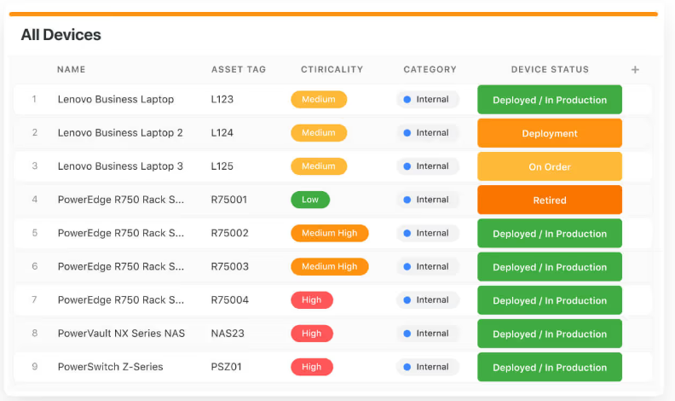This screenshot has width=675, height=401.
Task: Select row number 1
Action: click(34, 100)
